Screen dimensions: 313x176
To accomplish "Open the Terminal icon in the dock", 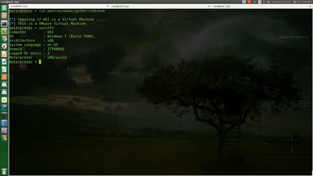I will (x=4, y=23).
